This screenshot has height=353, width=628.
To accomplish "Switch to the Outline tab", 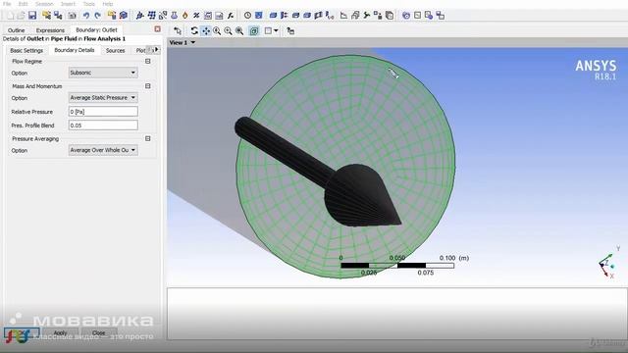I will 16,30.
